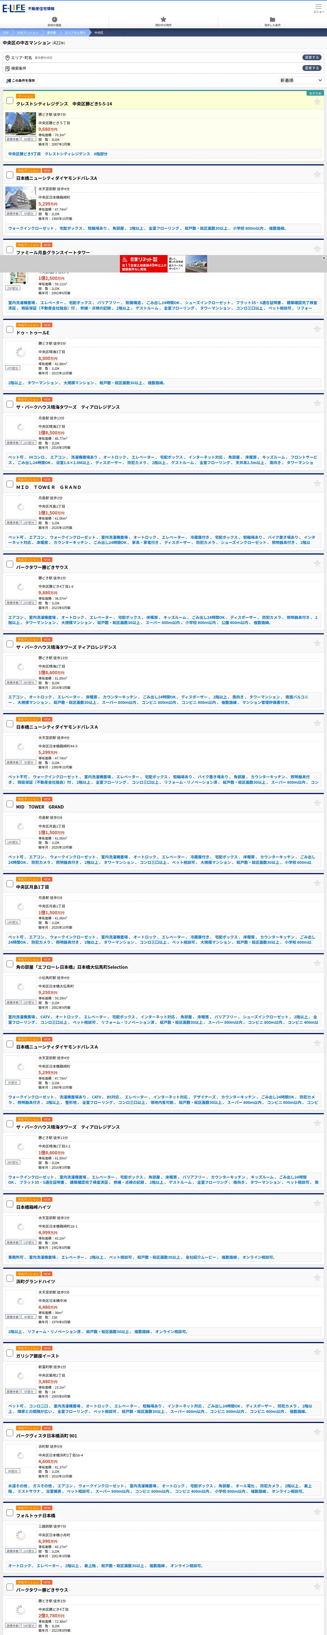Image resolution: width=327 pixels, height=1635 pixels.
Task: Click the エリア・町名 location pin icon
Action: click(x=7, y=58)
